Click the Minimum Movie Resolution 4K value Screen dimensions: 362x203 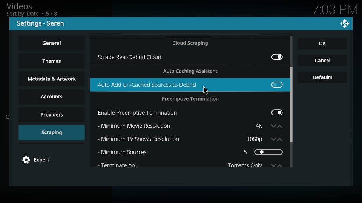pyautogui.click(x=259, y=126)
